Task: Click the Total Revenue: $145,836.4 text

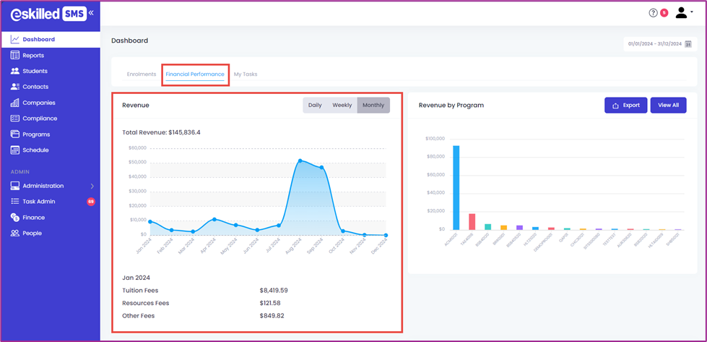Action: click(162, 132)
